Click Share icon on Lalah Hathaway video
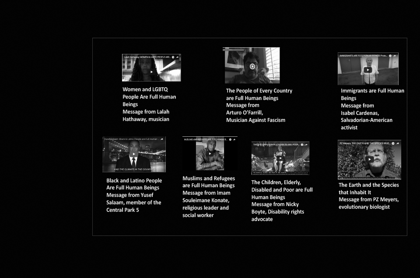This screenshot has width=420, height=278. point(177,57)
